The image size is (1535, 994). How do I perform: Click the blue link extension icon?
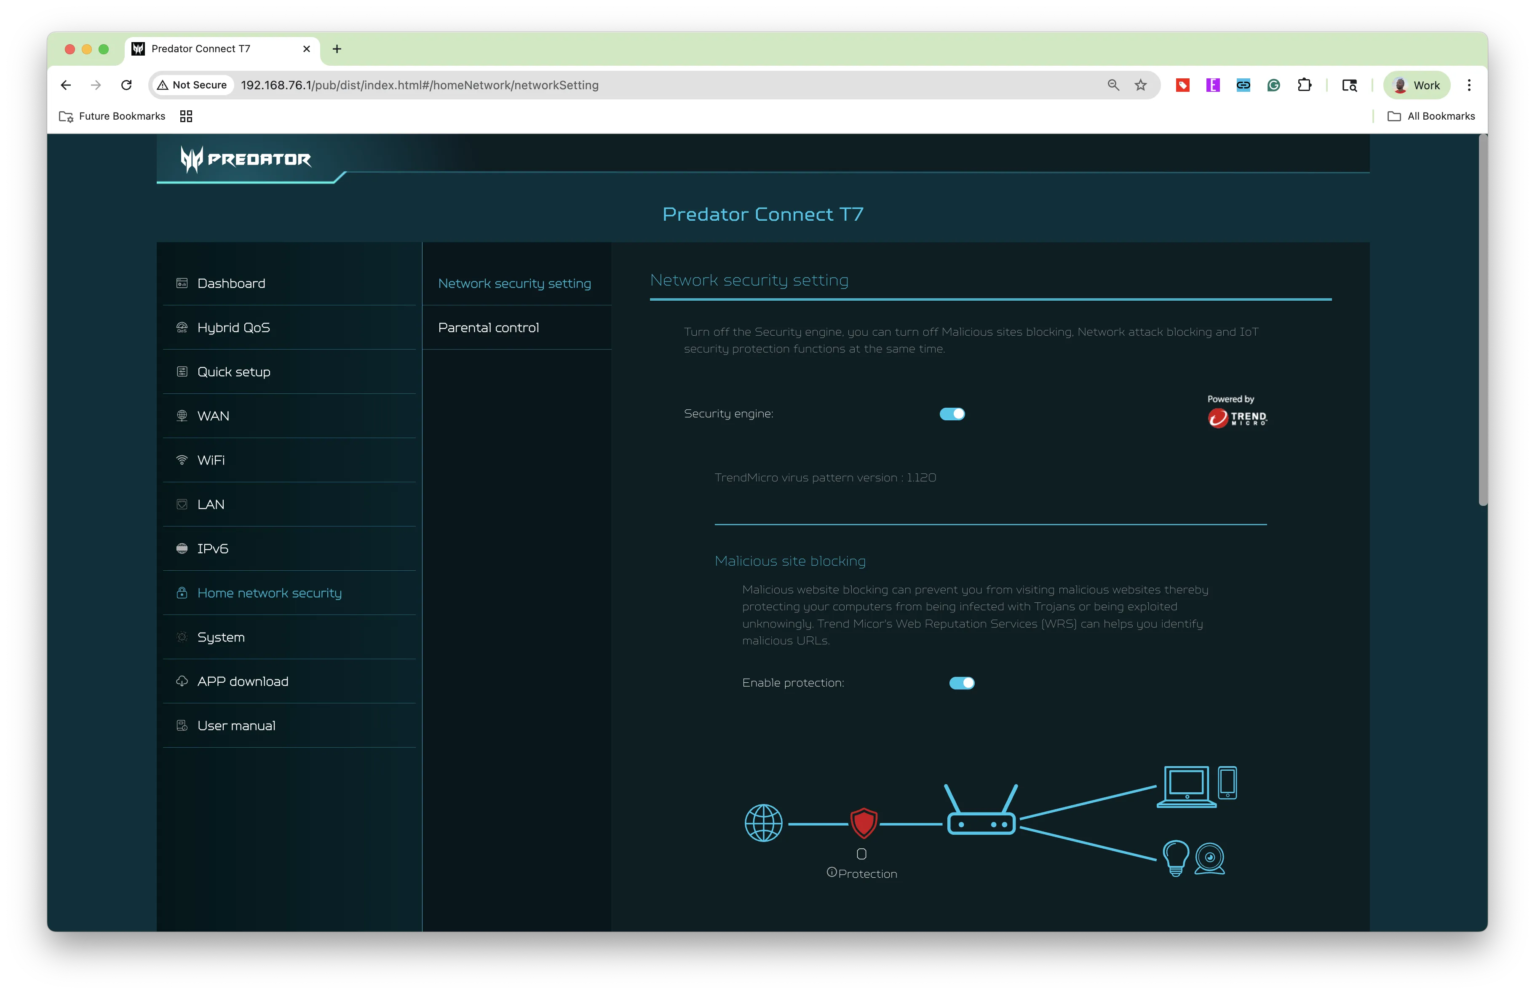pyautogui.click(x=1243, y=85)
